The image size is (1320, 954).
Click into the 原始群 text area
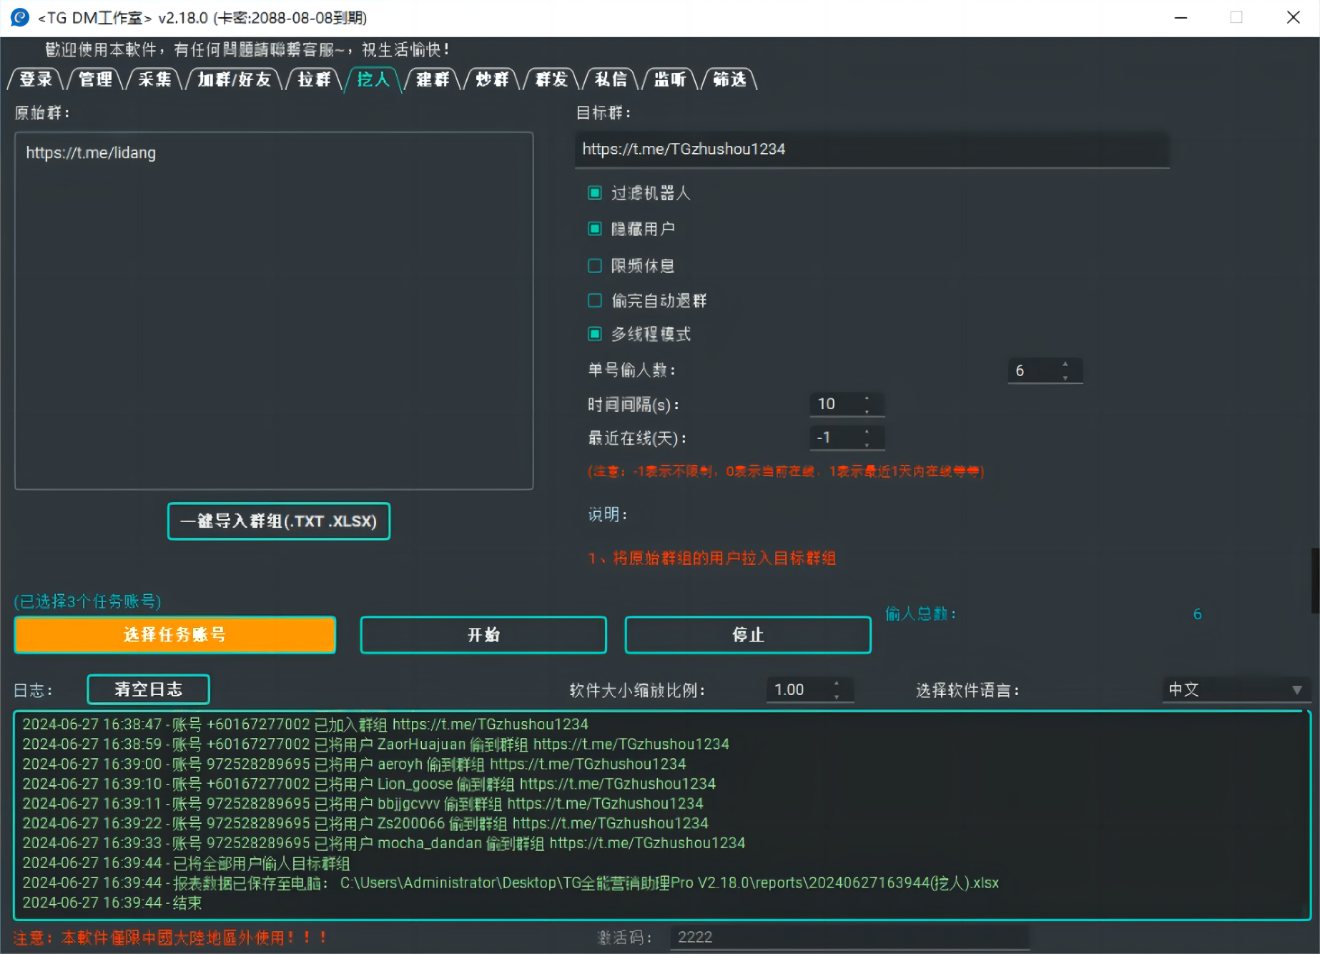click(274, 311)
